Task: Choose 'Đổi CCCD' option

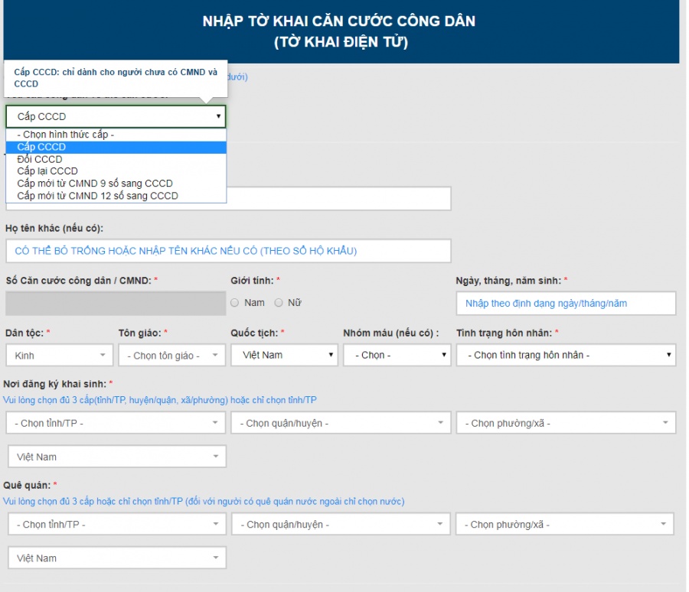Action: click(x=116, y=159)
